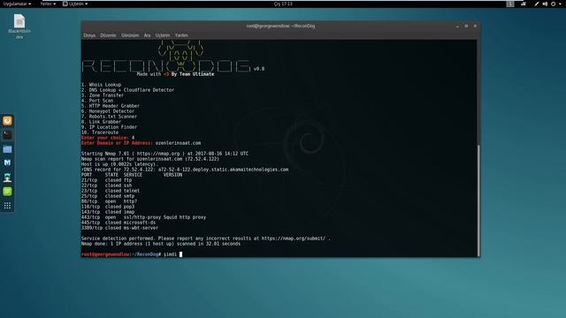This screenshot has height=318, width=566.
Task: Click the terminal title bar text
Action: click(x=280, y=26)
